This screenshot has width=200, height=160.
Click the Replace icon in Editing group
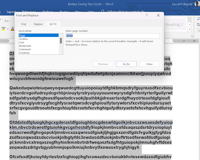click(198, 24)
